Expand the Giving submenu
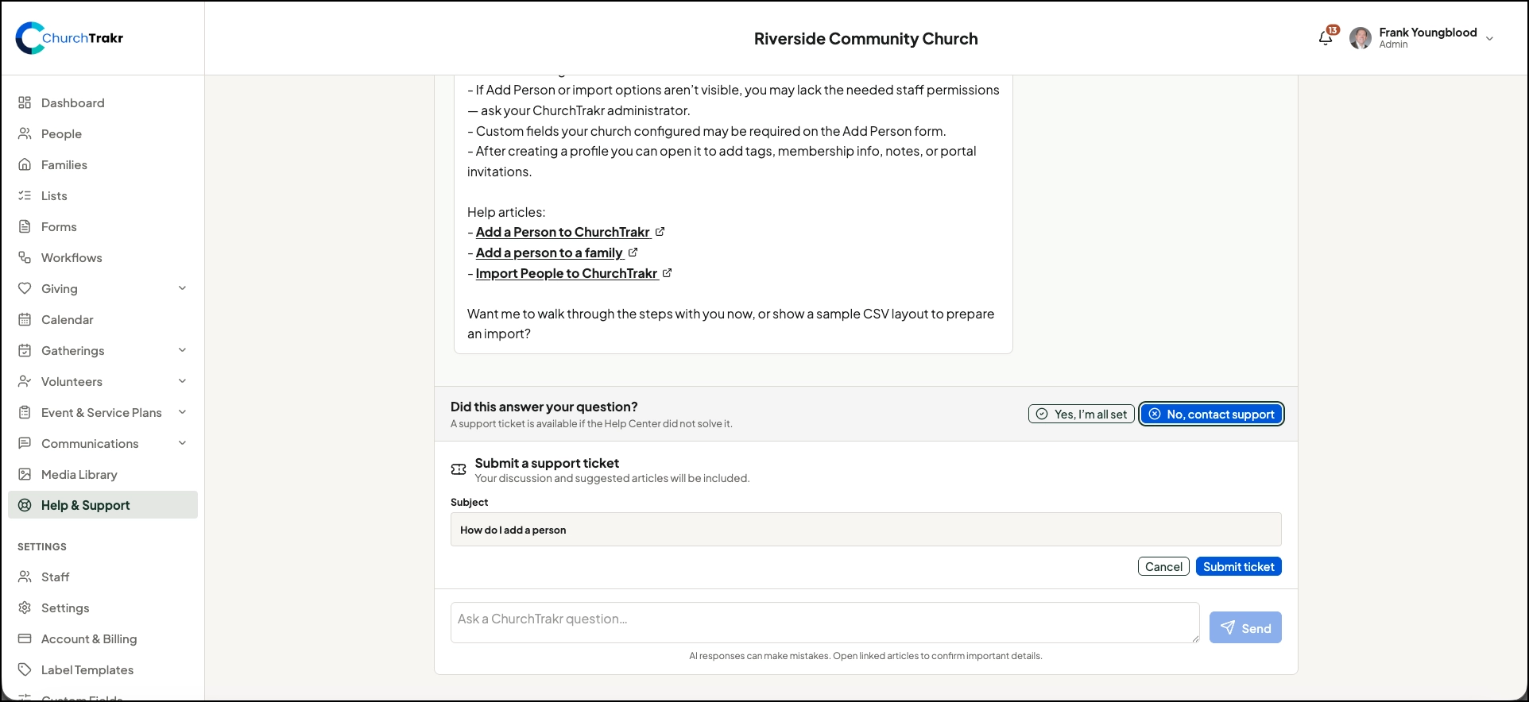This screenshot has width=1529, height=702. (x=183, y=288)
